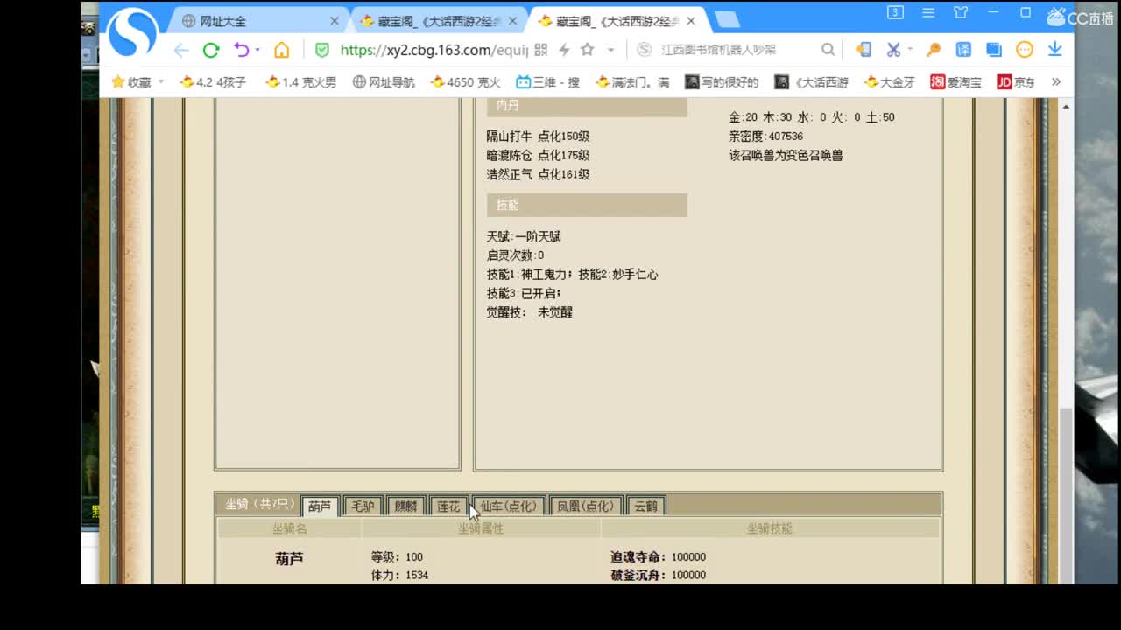This screenshot has height=630, width=1121.
Task: Open the 《大话西游 bookmark
Action: click(x=811, y=82)
